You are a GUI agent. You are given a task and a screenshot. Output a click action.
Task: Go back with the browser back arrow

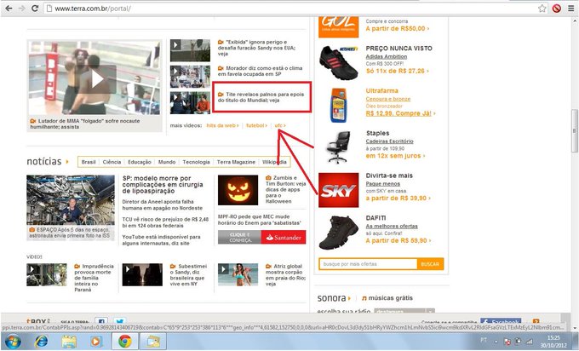tap(9, 9)
